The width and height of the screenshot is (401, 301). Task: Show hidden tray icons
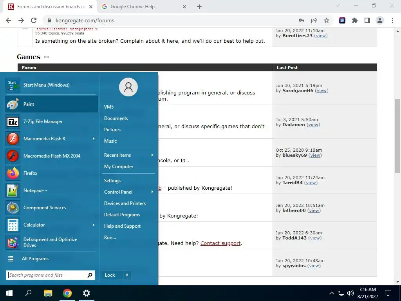point(331,293)
